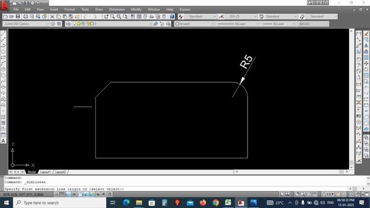The height and width of the screenshot is (208, 370).
Task: Select the Polyline tool in Draw toolbar
Action: [x=3, y=46]
